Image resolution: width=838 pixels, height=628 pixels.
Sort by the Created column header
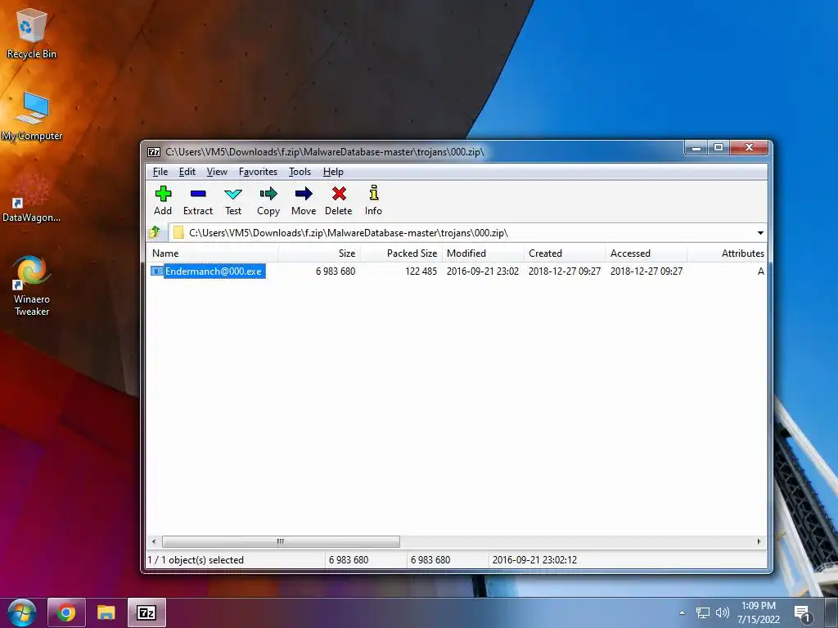click(565, 253)
